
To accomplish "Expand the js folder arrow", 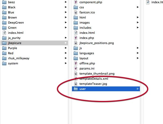I will [138, 48].
